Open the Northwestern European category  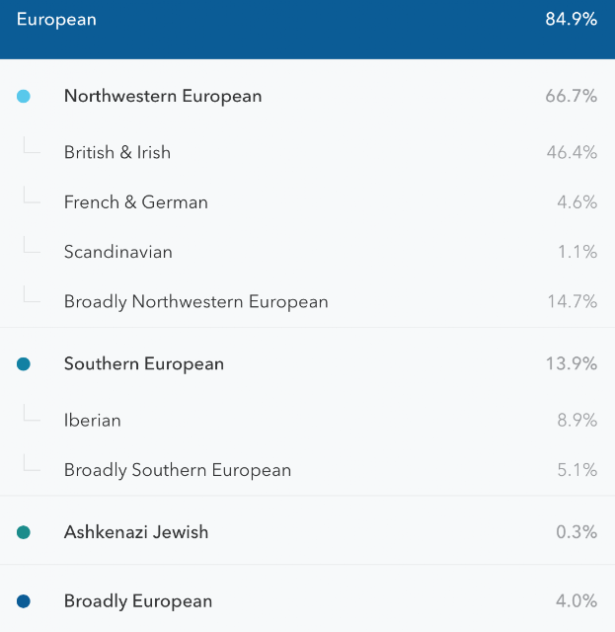[308, 97]
